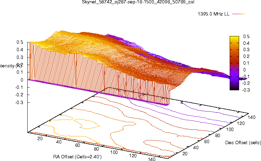Choose the 20 tick on the Dec Offset axis
The image size is (261, 161).
click(x=185, y=154)
